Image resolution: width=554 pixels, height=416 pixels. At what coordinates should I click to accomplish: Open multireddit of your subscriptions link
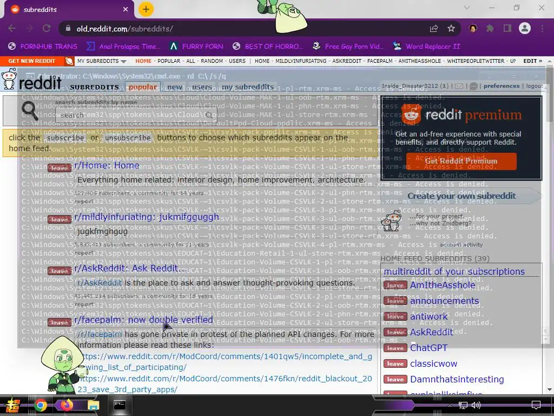[x=454, y=271]
